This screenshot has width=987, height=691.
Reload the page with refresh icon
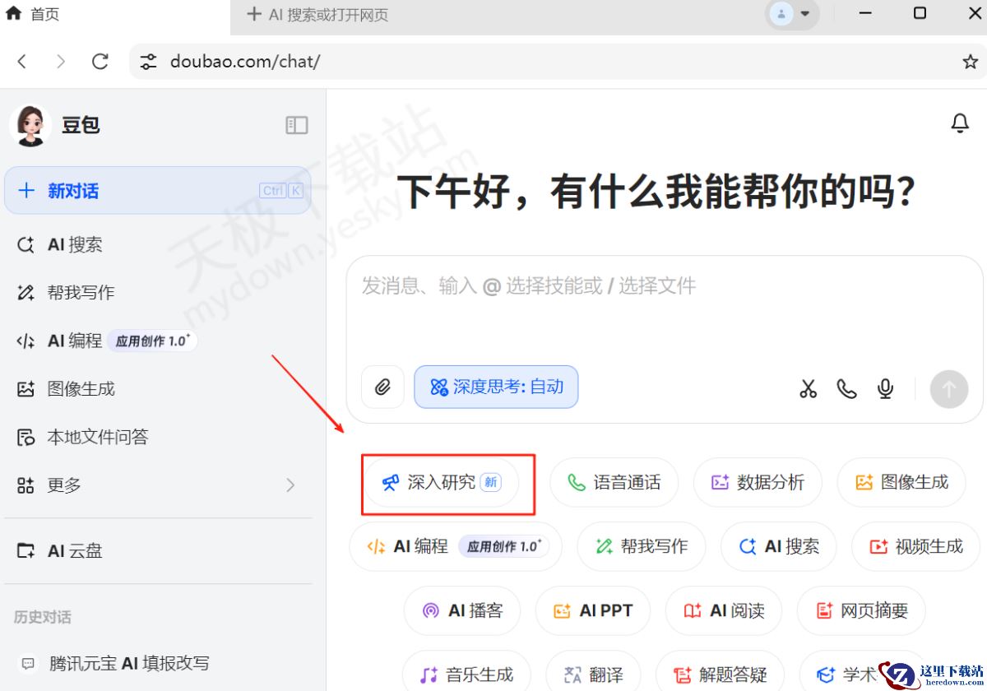coord(100,61)
